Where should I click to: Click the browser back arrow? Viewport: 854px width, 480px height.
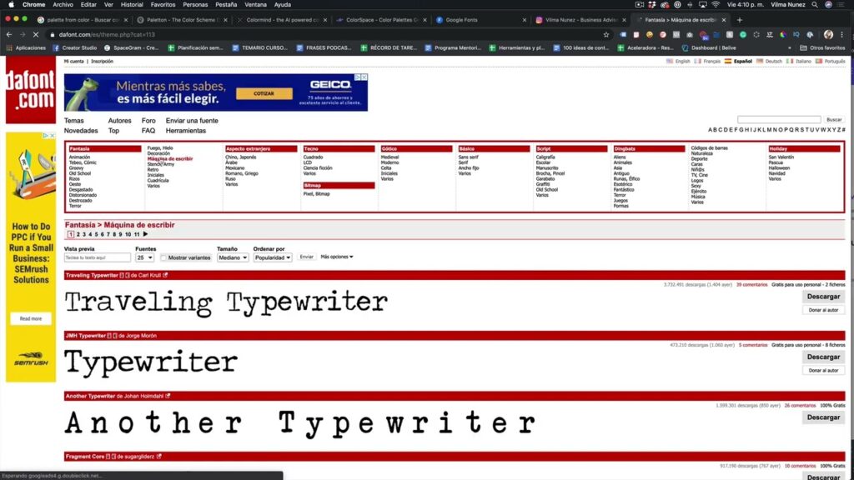tap(9, 35)
